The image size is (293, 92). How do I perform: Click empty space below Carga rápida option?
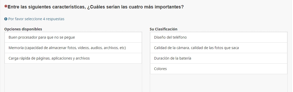[73, 78]
